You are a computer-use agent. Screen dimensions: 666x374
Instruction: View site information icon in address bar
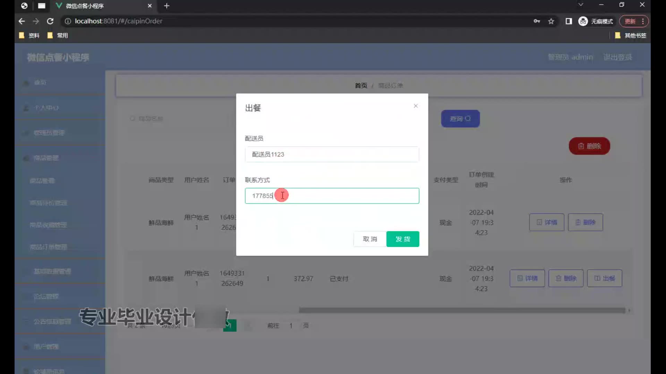coord(68,21)
